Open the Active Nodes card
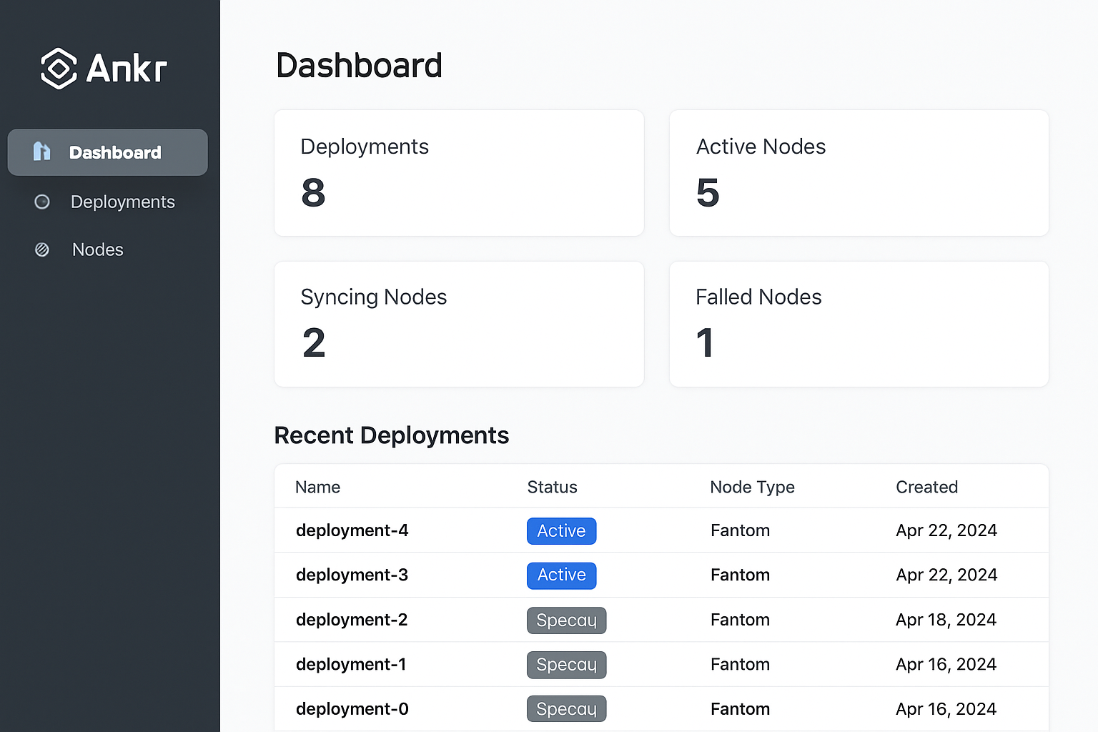This screenshot has width=1098, height=732. pos(858,172)
